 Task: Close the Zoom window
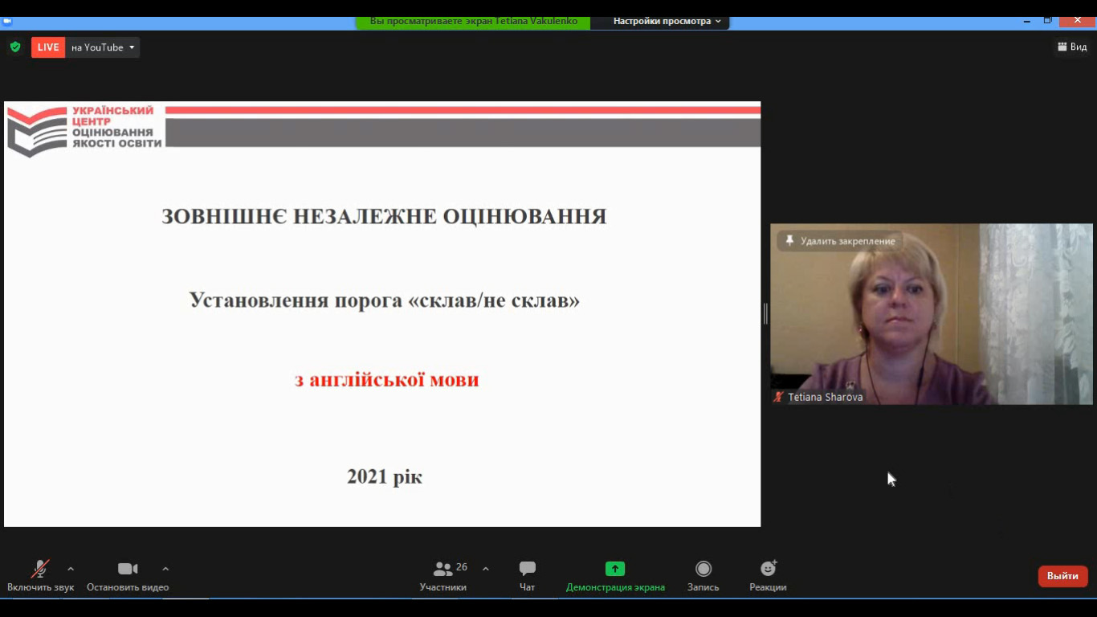(1078, 20)
